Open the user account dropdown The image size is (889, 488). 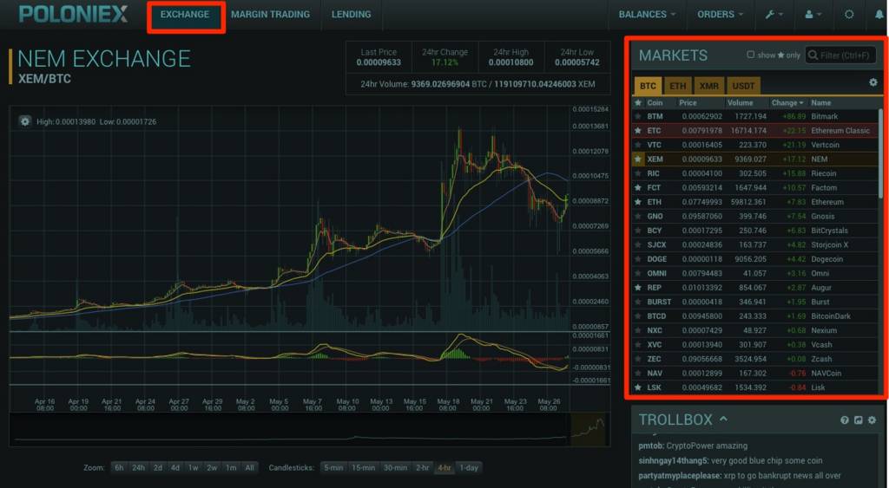(x=813, y=14)
